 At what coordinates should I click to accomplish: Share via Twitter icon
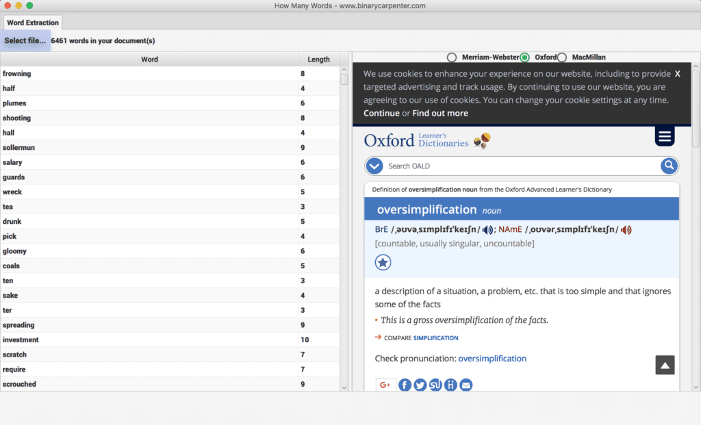[x=420, y=385]
